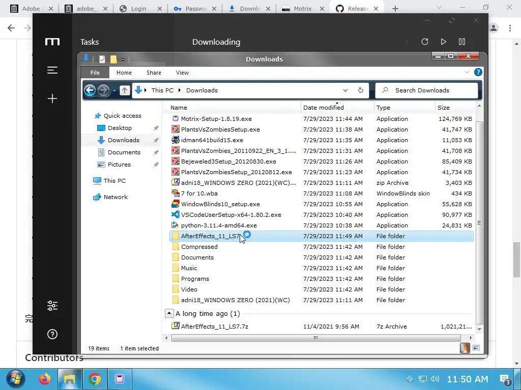The height and width of the screenshot is (390, 521).
Task: Open the File menu tab
Action: 95,73
